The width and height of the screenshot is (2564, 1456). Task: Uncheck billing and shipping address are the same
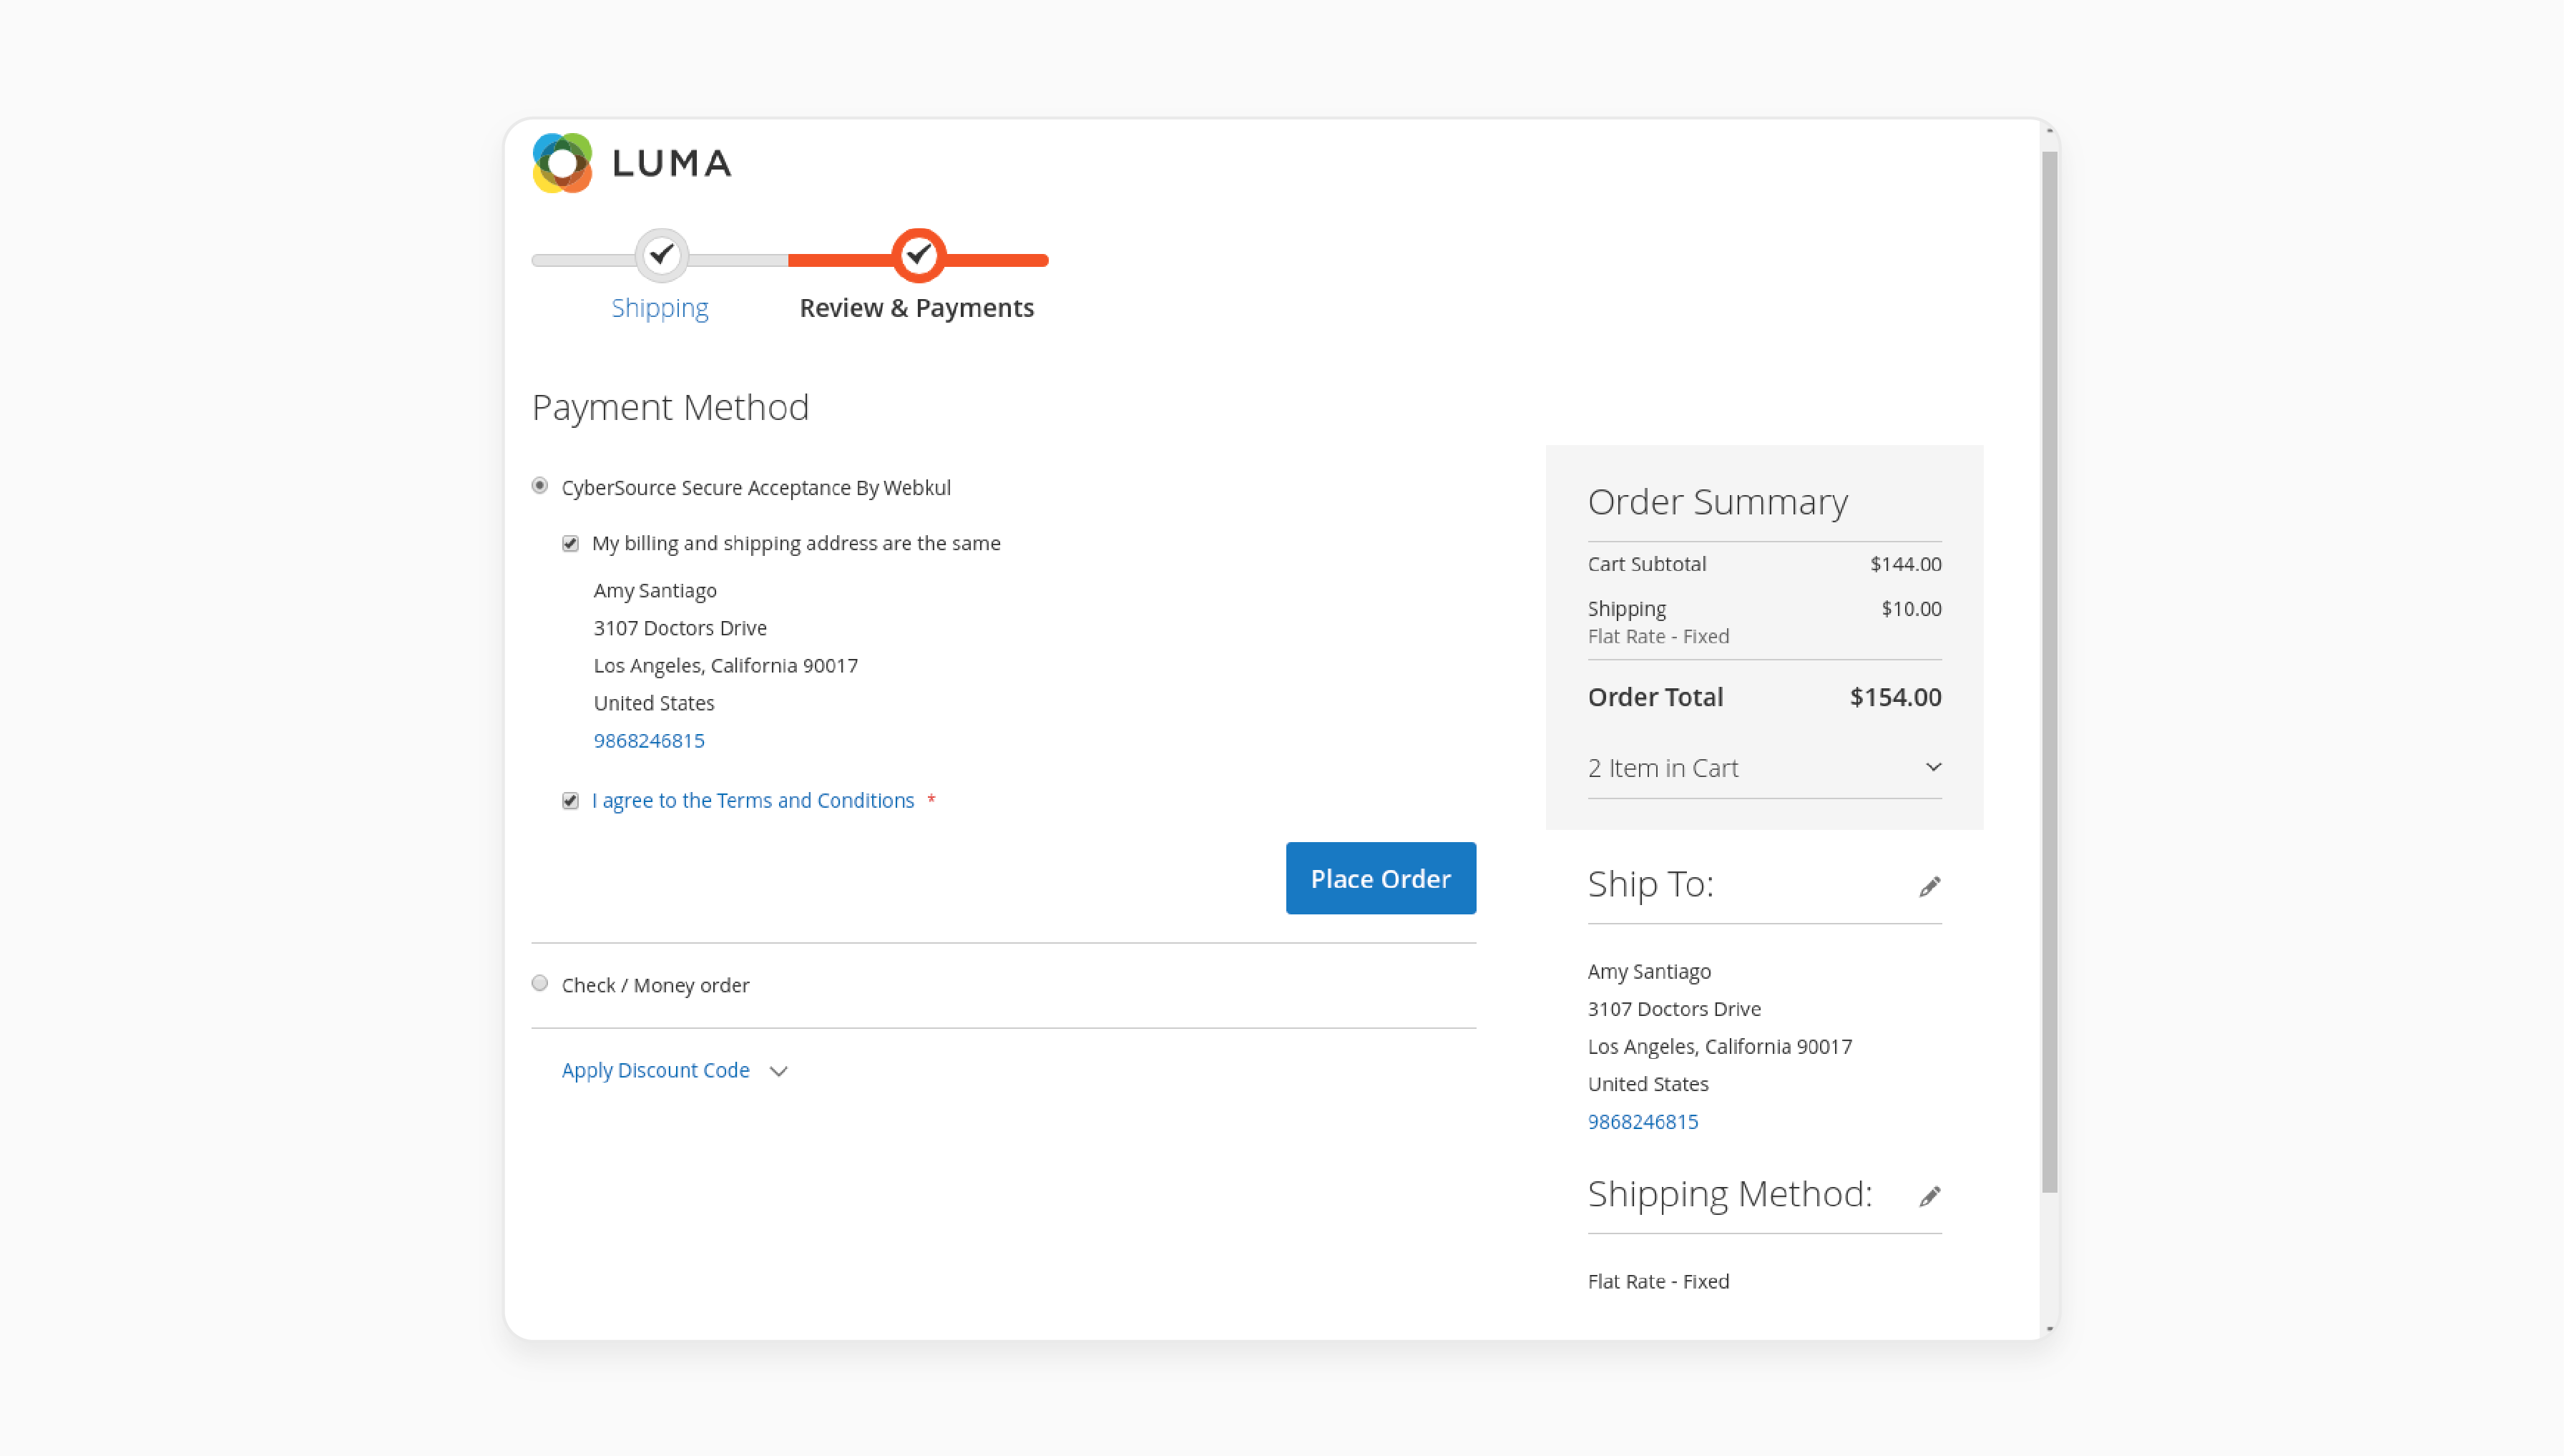(x=569, y=544)
